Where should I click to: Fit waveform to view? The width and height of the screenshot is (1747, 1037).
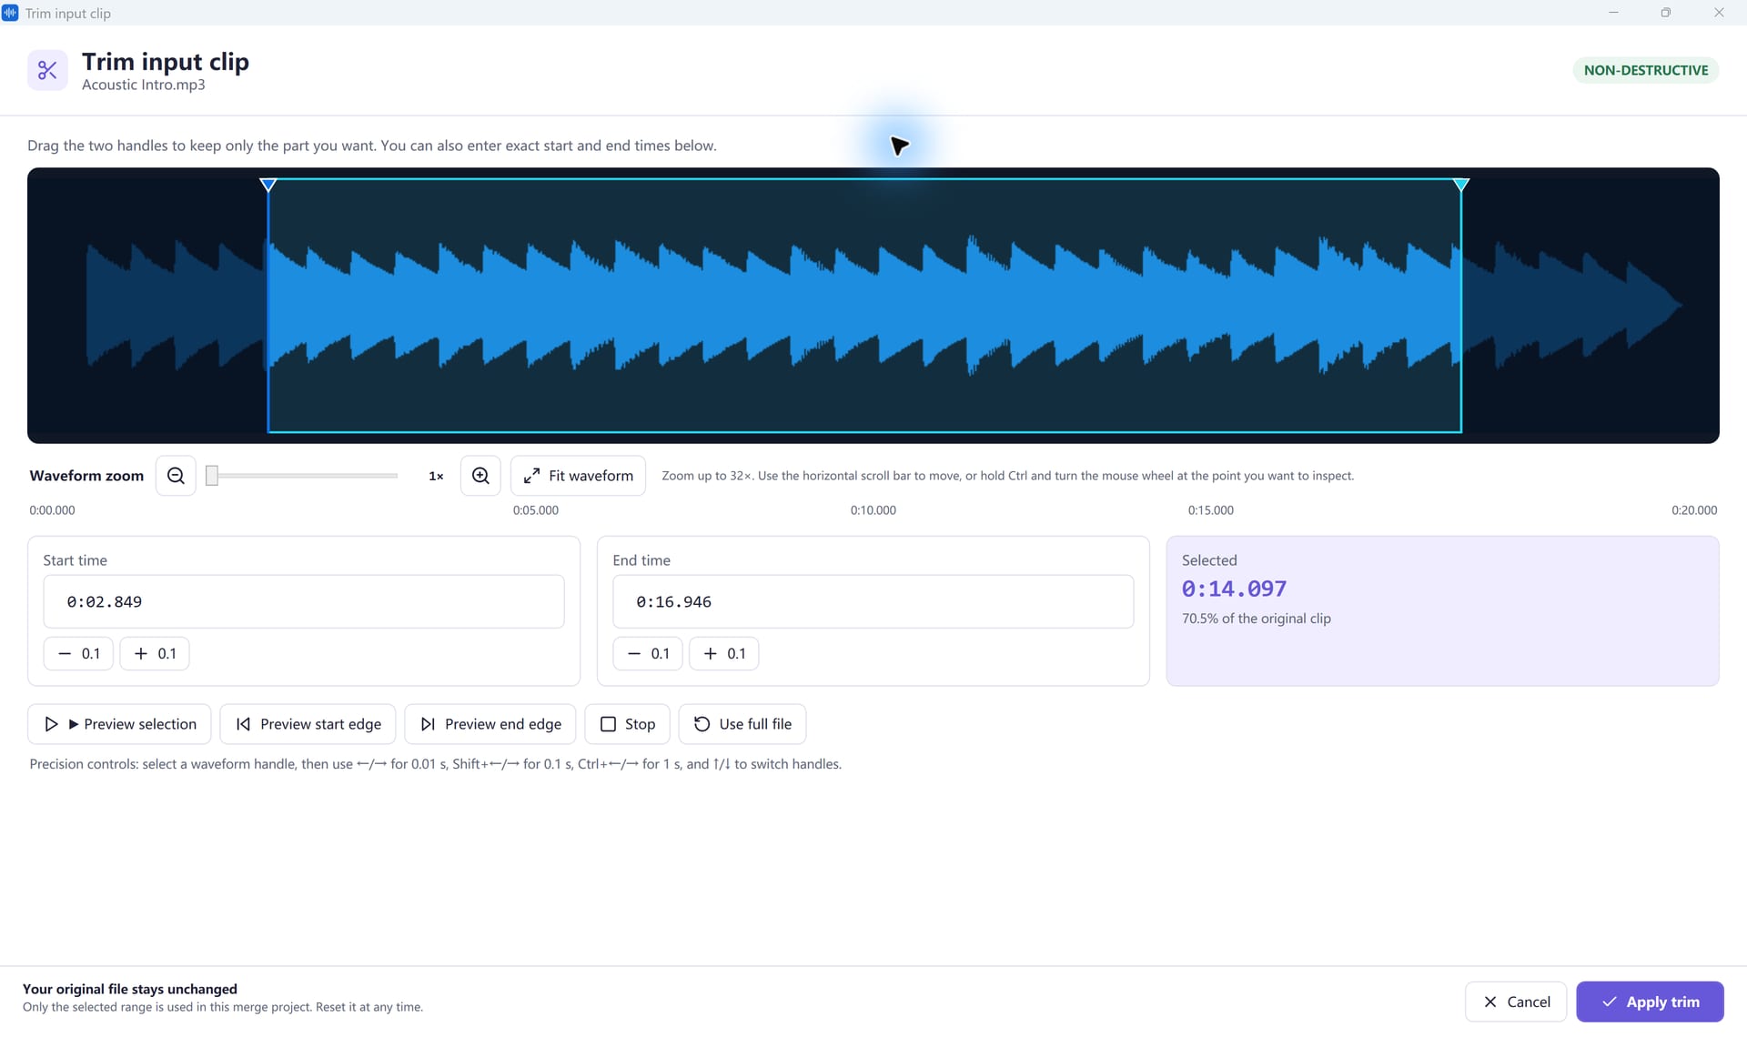click(579, 476)
